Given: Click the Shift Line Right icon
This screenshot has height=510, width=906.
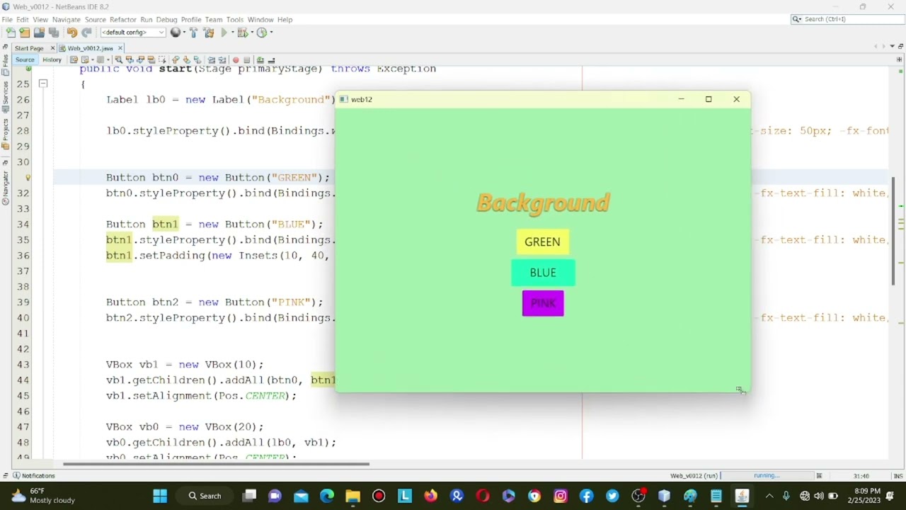Looking at the screenshot, I should (x=222, y=60).
